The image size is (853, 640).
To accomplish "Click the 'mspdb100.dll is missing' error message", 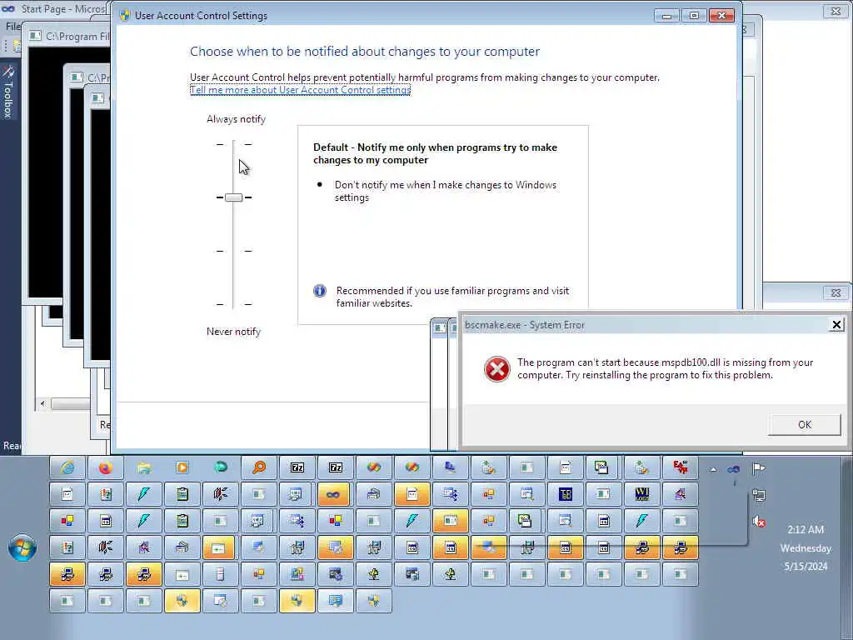I will coord(665,368).
